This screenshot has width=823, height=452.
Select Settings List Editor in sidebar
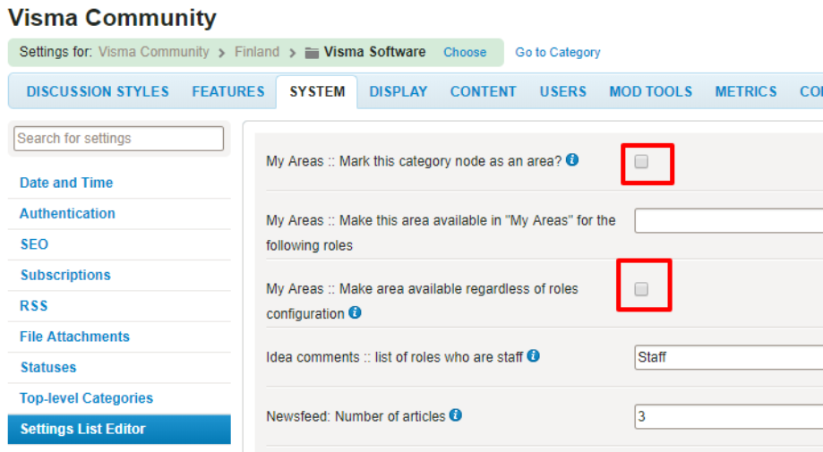[119, 429]
